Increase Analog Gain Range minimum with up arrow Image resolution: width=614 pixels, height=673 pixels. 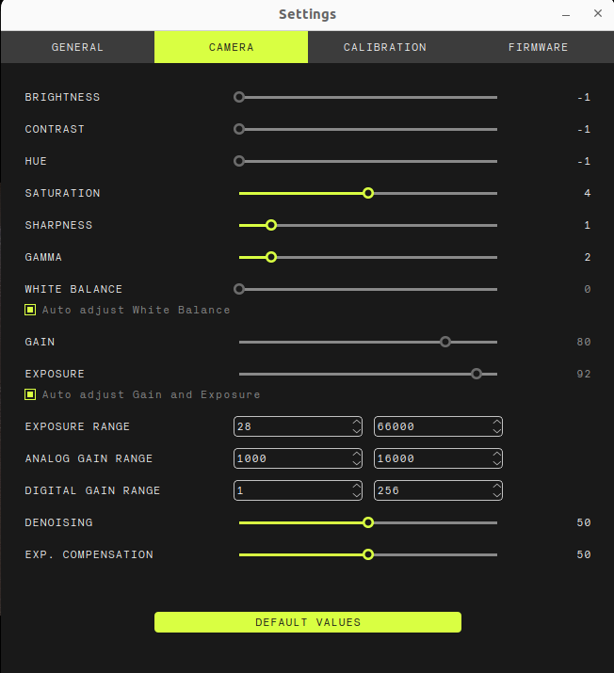[356, 454]
